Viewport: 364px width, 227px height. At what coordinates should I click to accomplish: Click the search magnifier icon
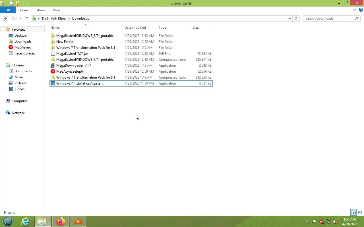pos(357,18)
